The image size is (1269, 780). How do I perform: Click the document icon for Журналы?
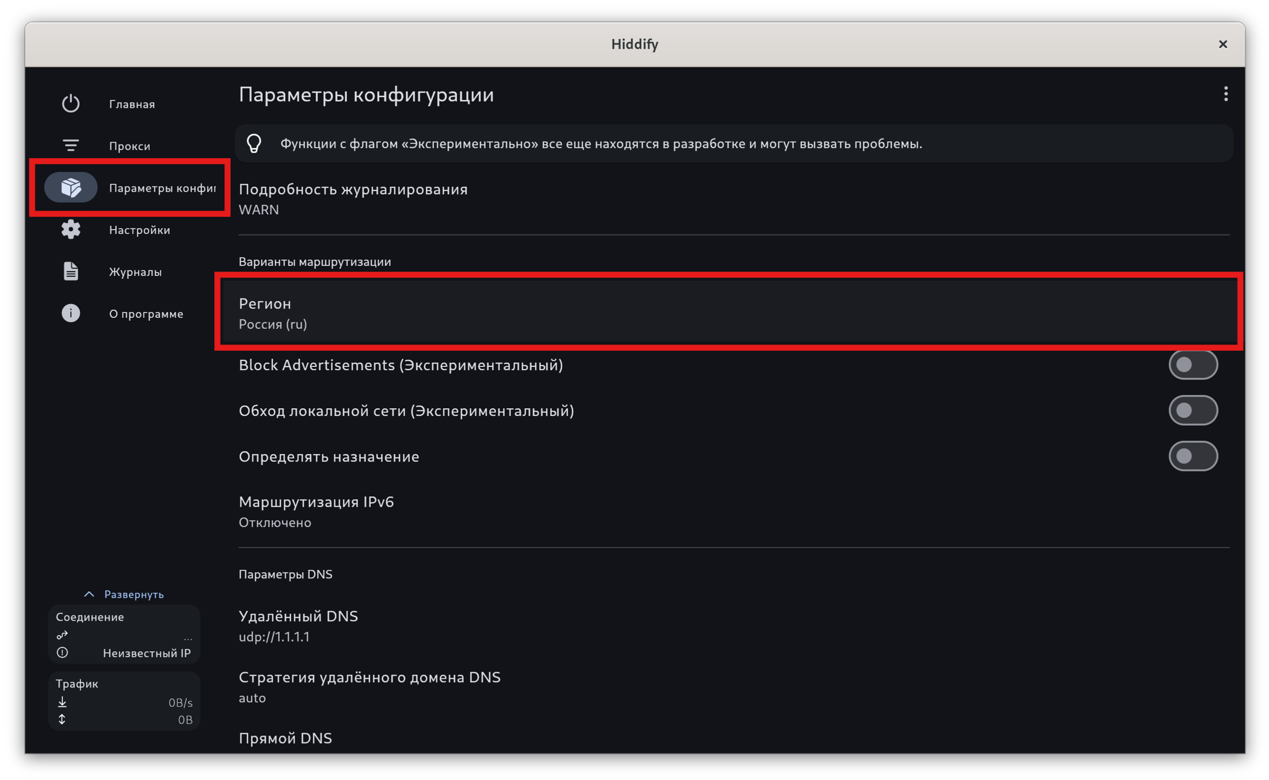click(x=70, y=272)
